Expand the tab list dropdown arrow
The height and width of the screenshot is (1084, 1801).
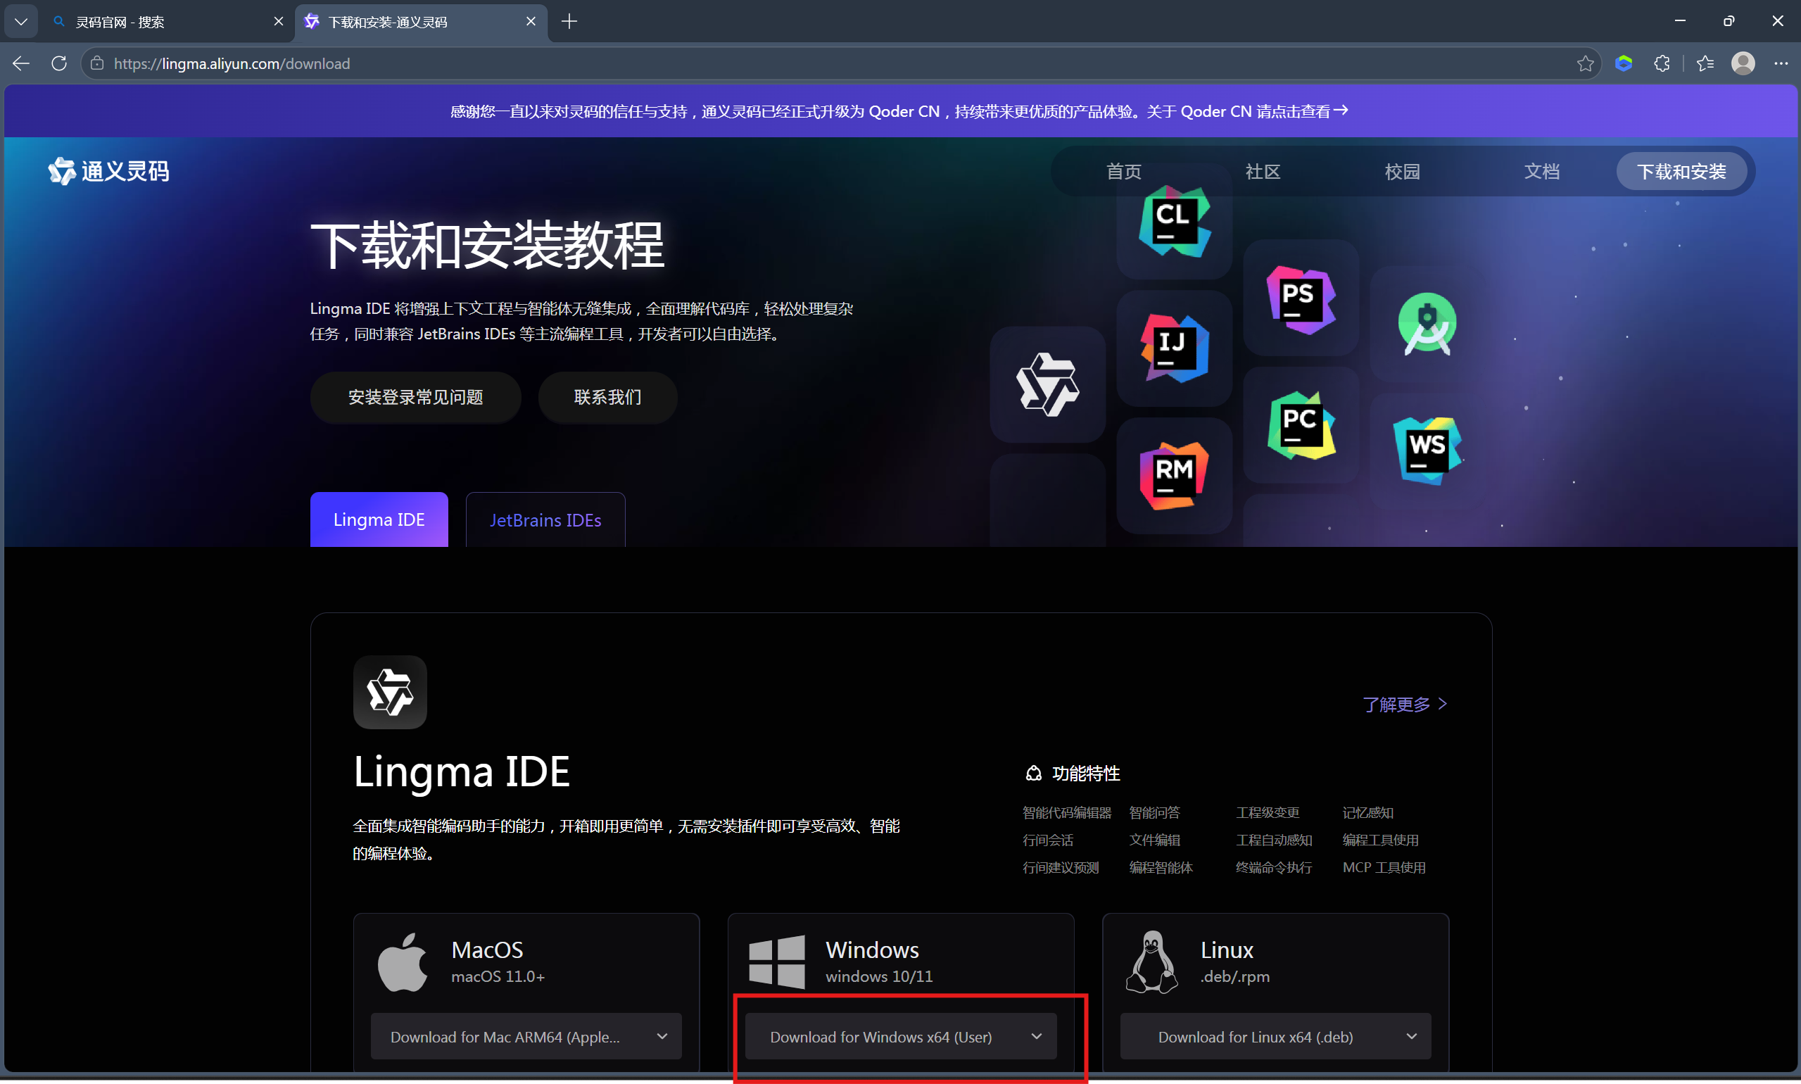pyautogui.click(x=21, y=22)
